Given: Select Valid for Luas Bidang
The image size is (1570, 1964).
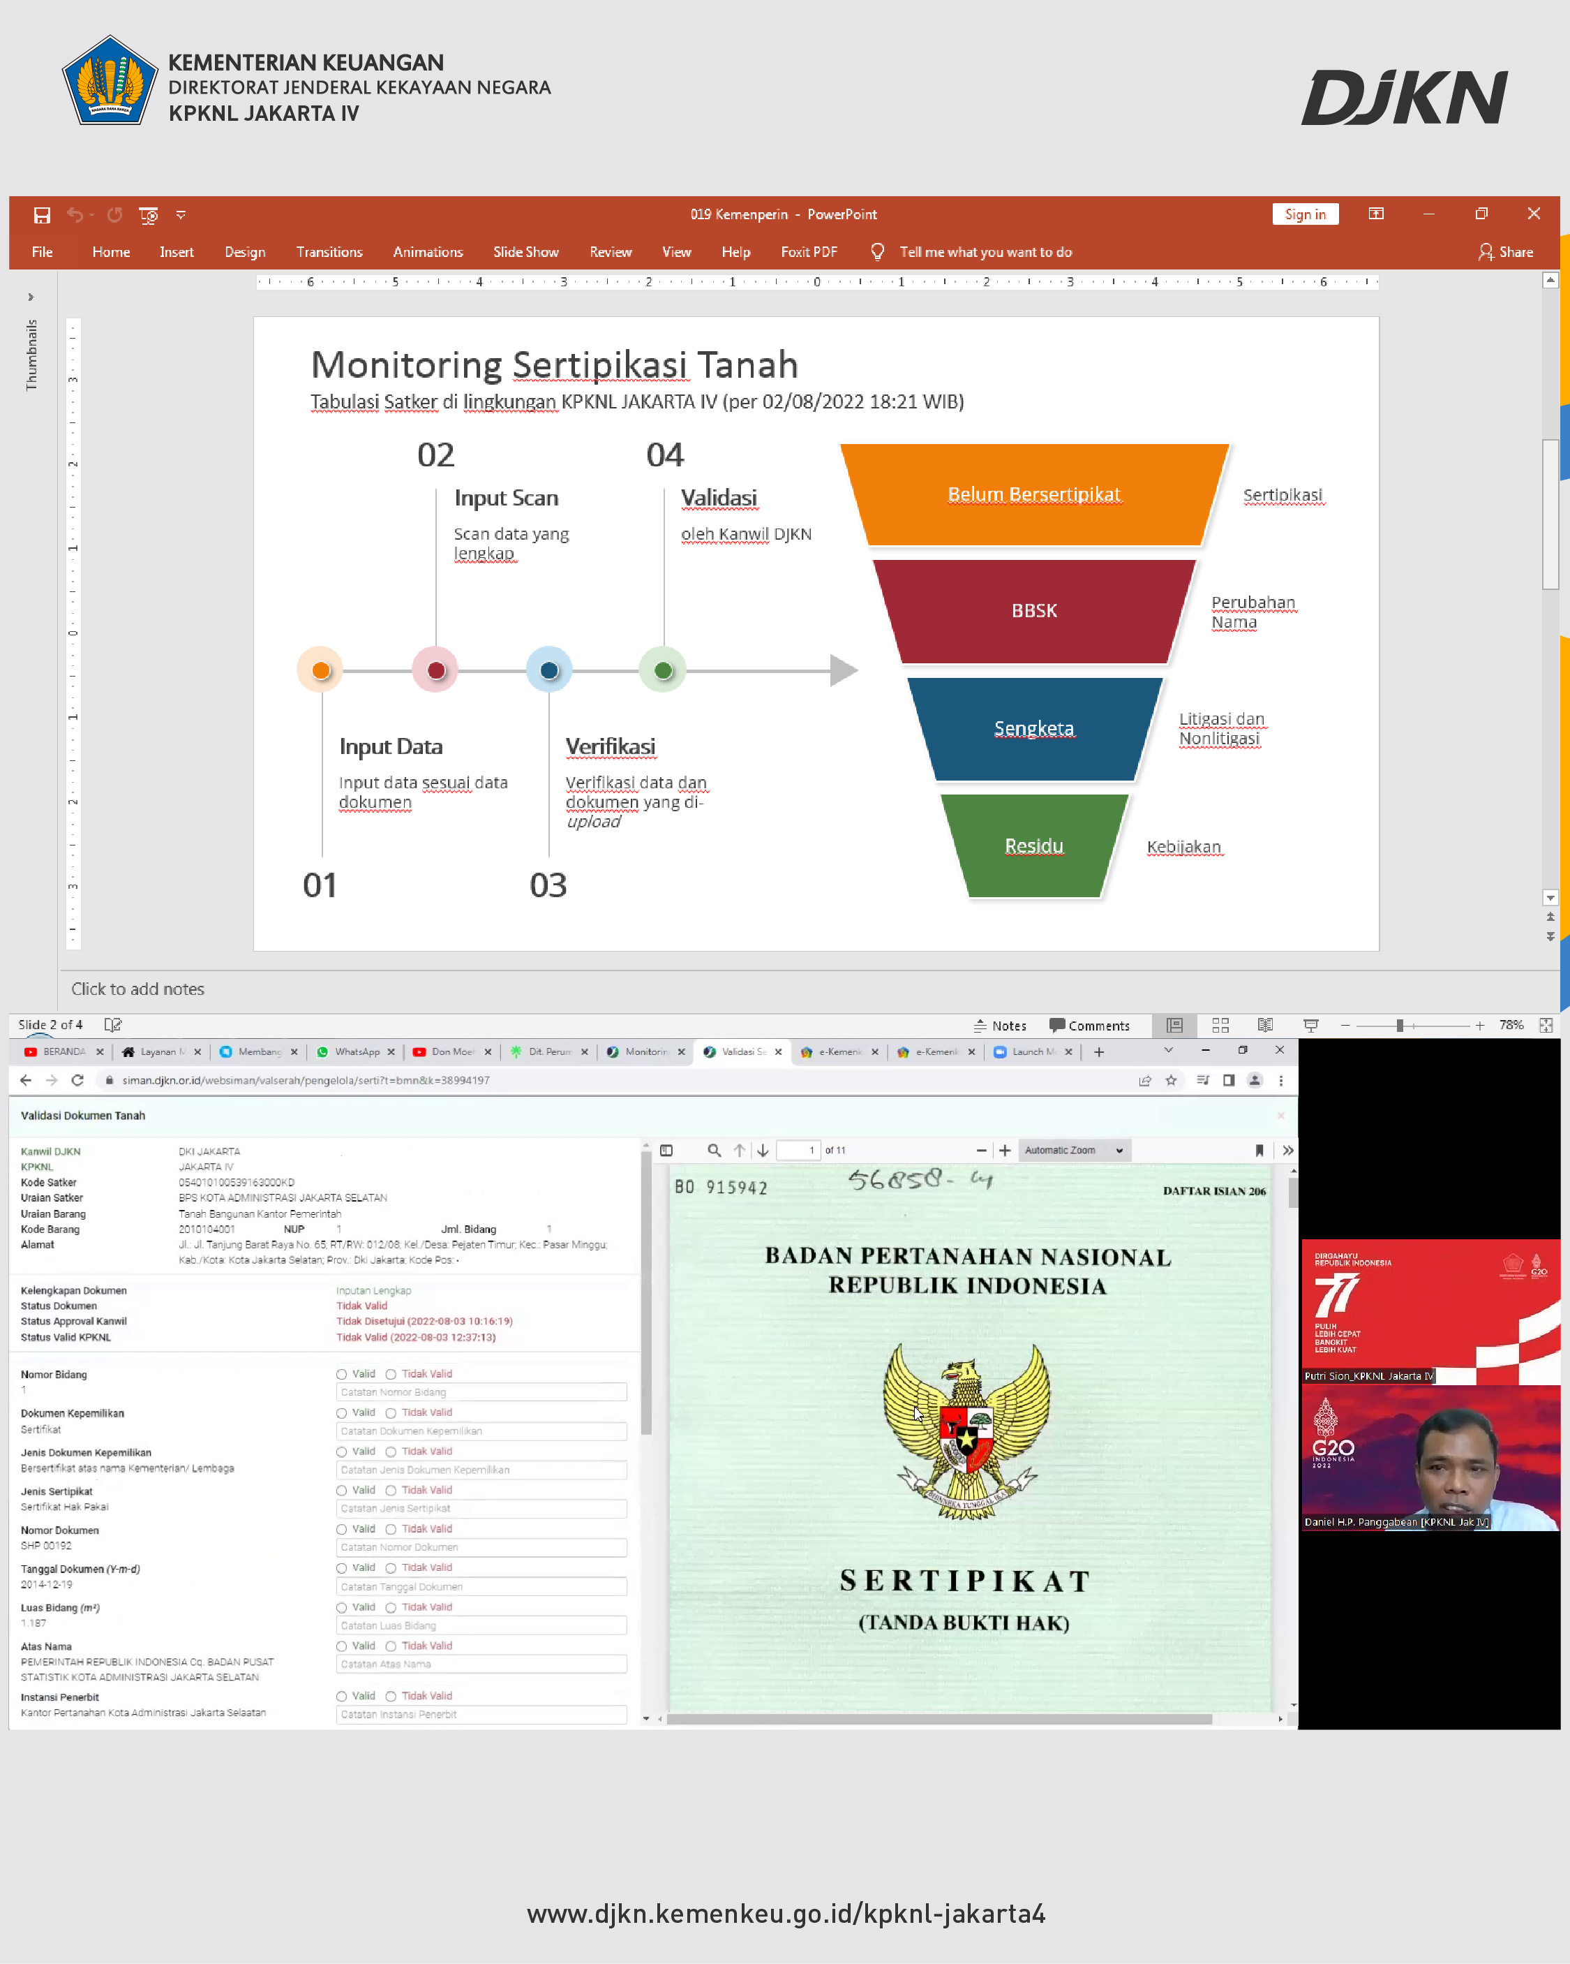Looking at the screenshot, I should tap(341, 1607).
